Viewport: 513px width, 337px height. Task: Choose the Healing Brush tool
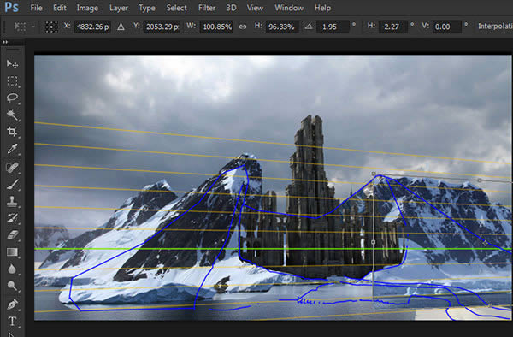click(12, 167)
